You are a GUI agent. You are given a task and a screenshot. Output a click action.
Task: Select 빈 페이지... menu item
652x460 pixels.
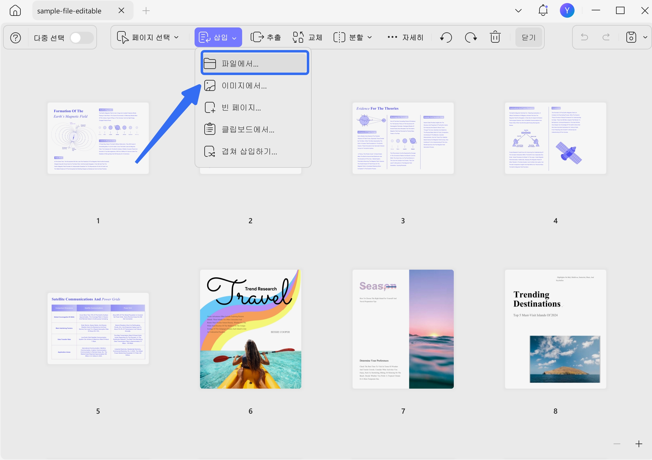(x=253, y=108)
